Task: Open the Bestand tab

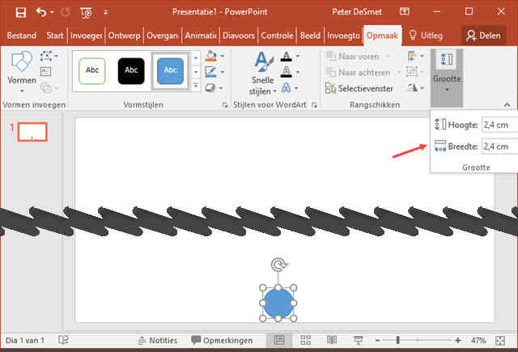Action: coord(22,36)
